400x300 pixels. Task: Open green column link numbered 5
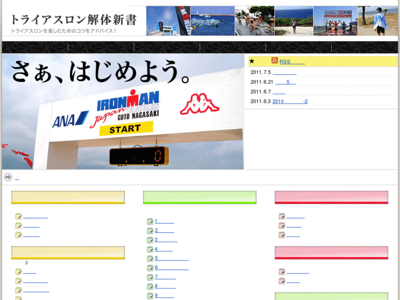[172, 258]
